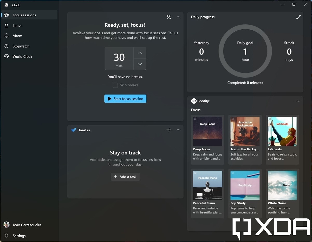Click the compact overlay icon in focus panel

[x=169, y=17]
